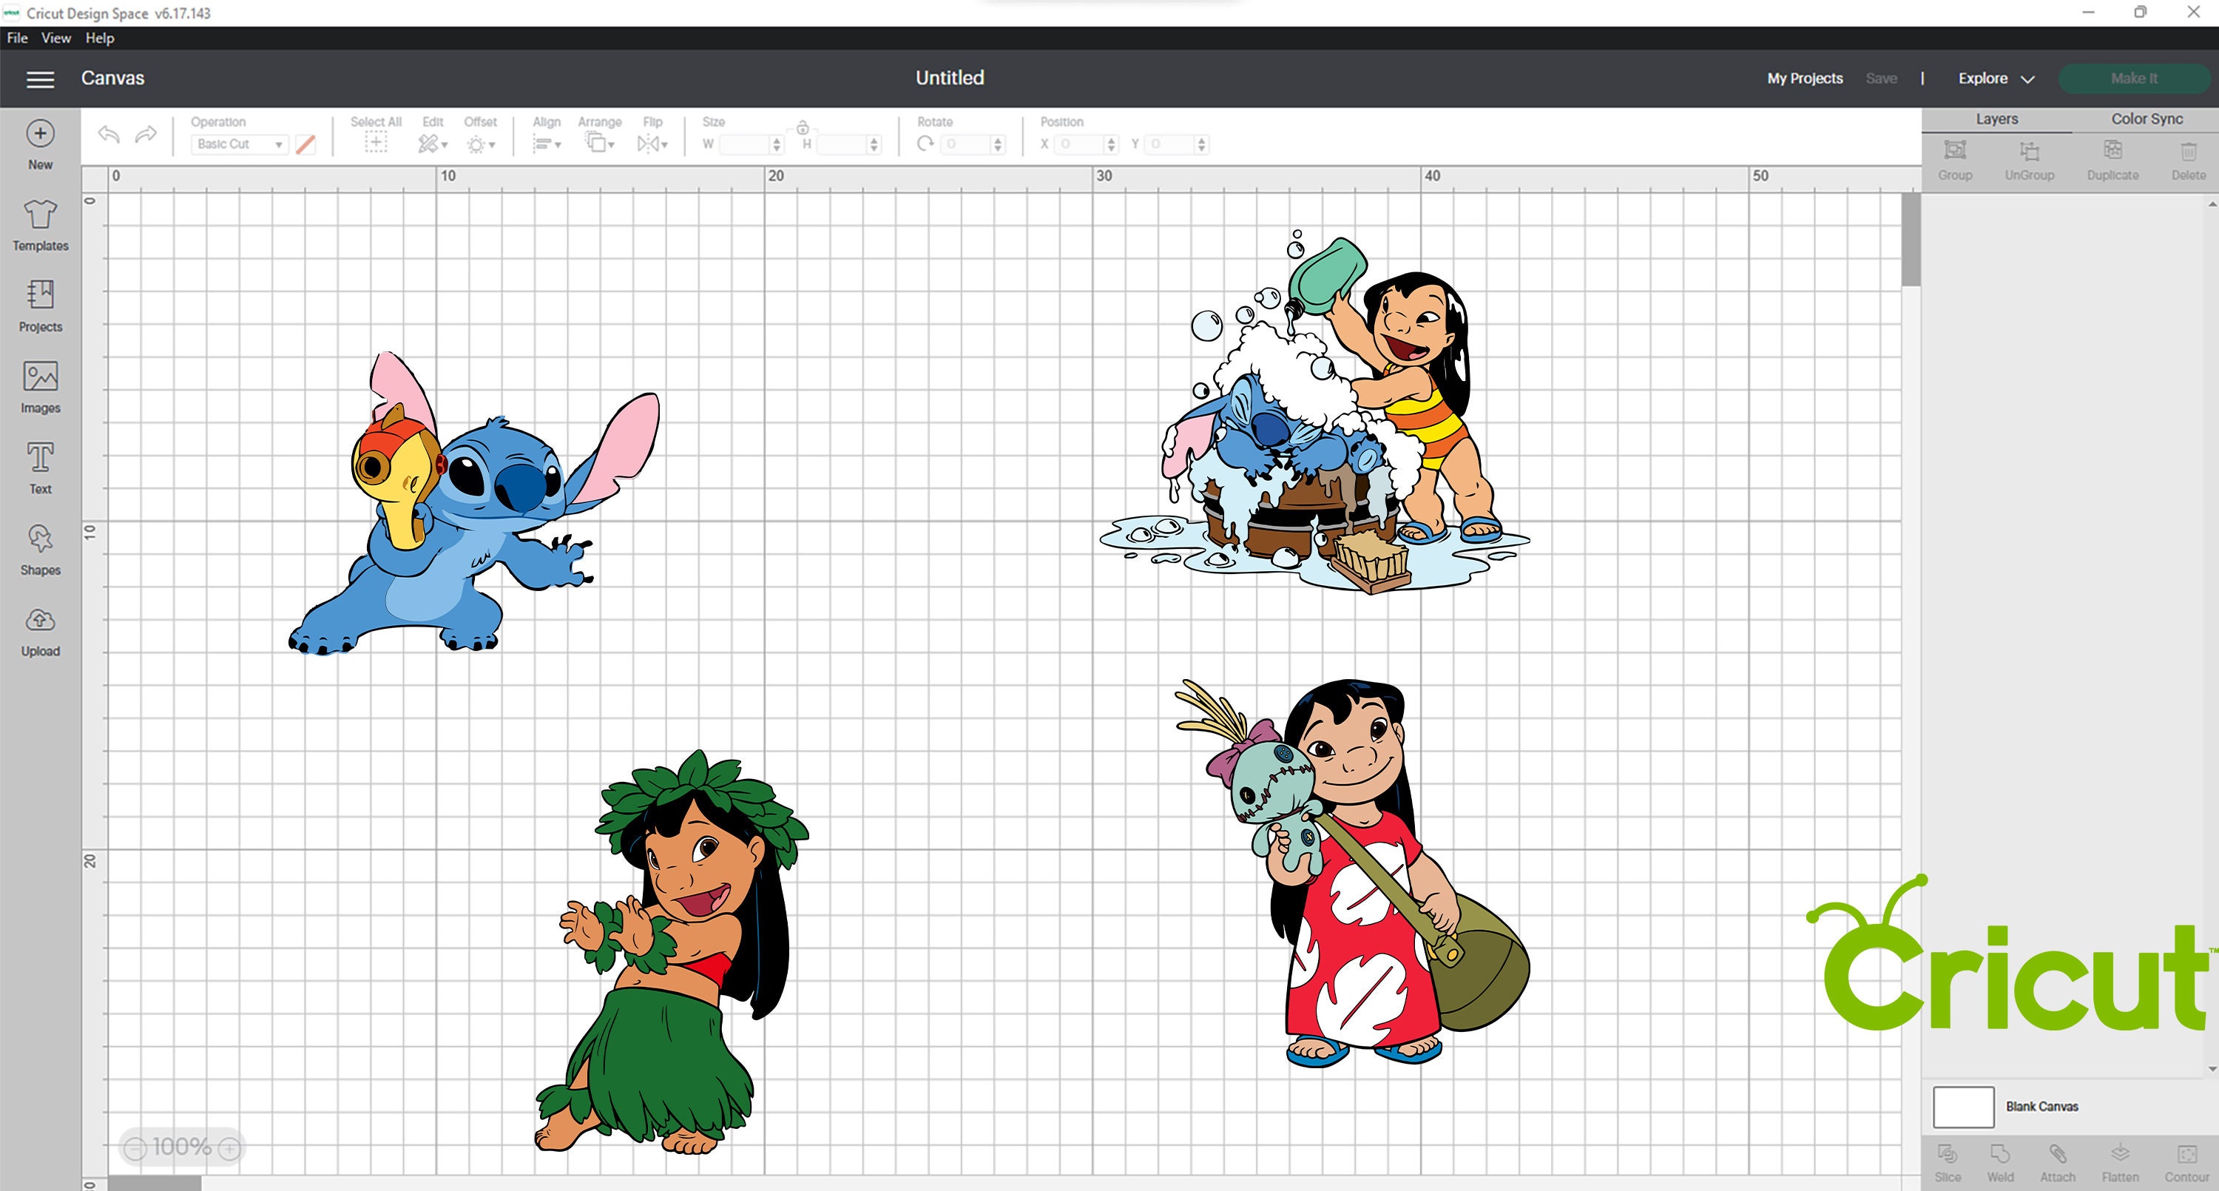2219x1191 pixels.
Task: Click the Group layers icon
Action: 1954,151
